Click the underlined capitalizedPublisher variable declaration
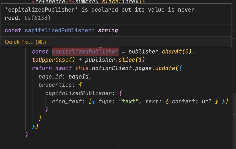Screen dimensions: 236x149 click(x=85, y=52)
